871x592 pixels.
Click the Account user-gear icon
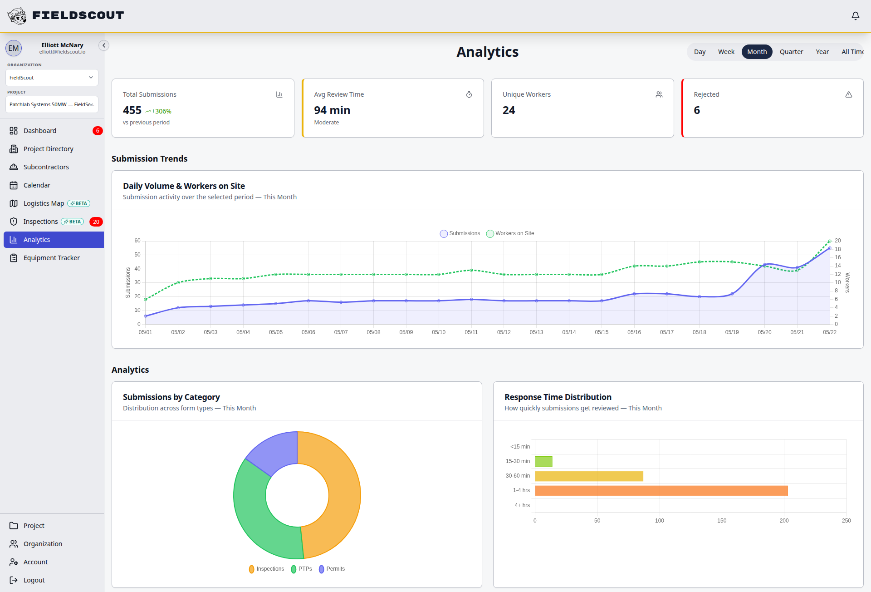tap(14, 562)
